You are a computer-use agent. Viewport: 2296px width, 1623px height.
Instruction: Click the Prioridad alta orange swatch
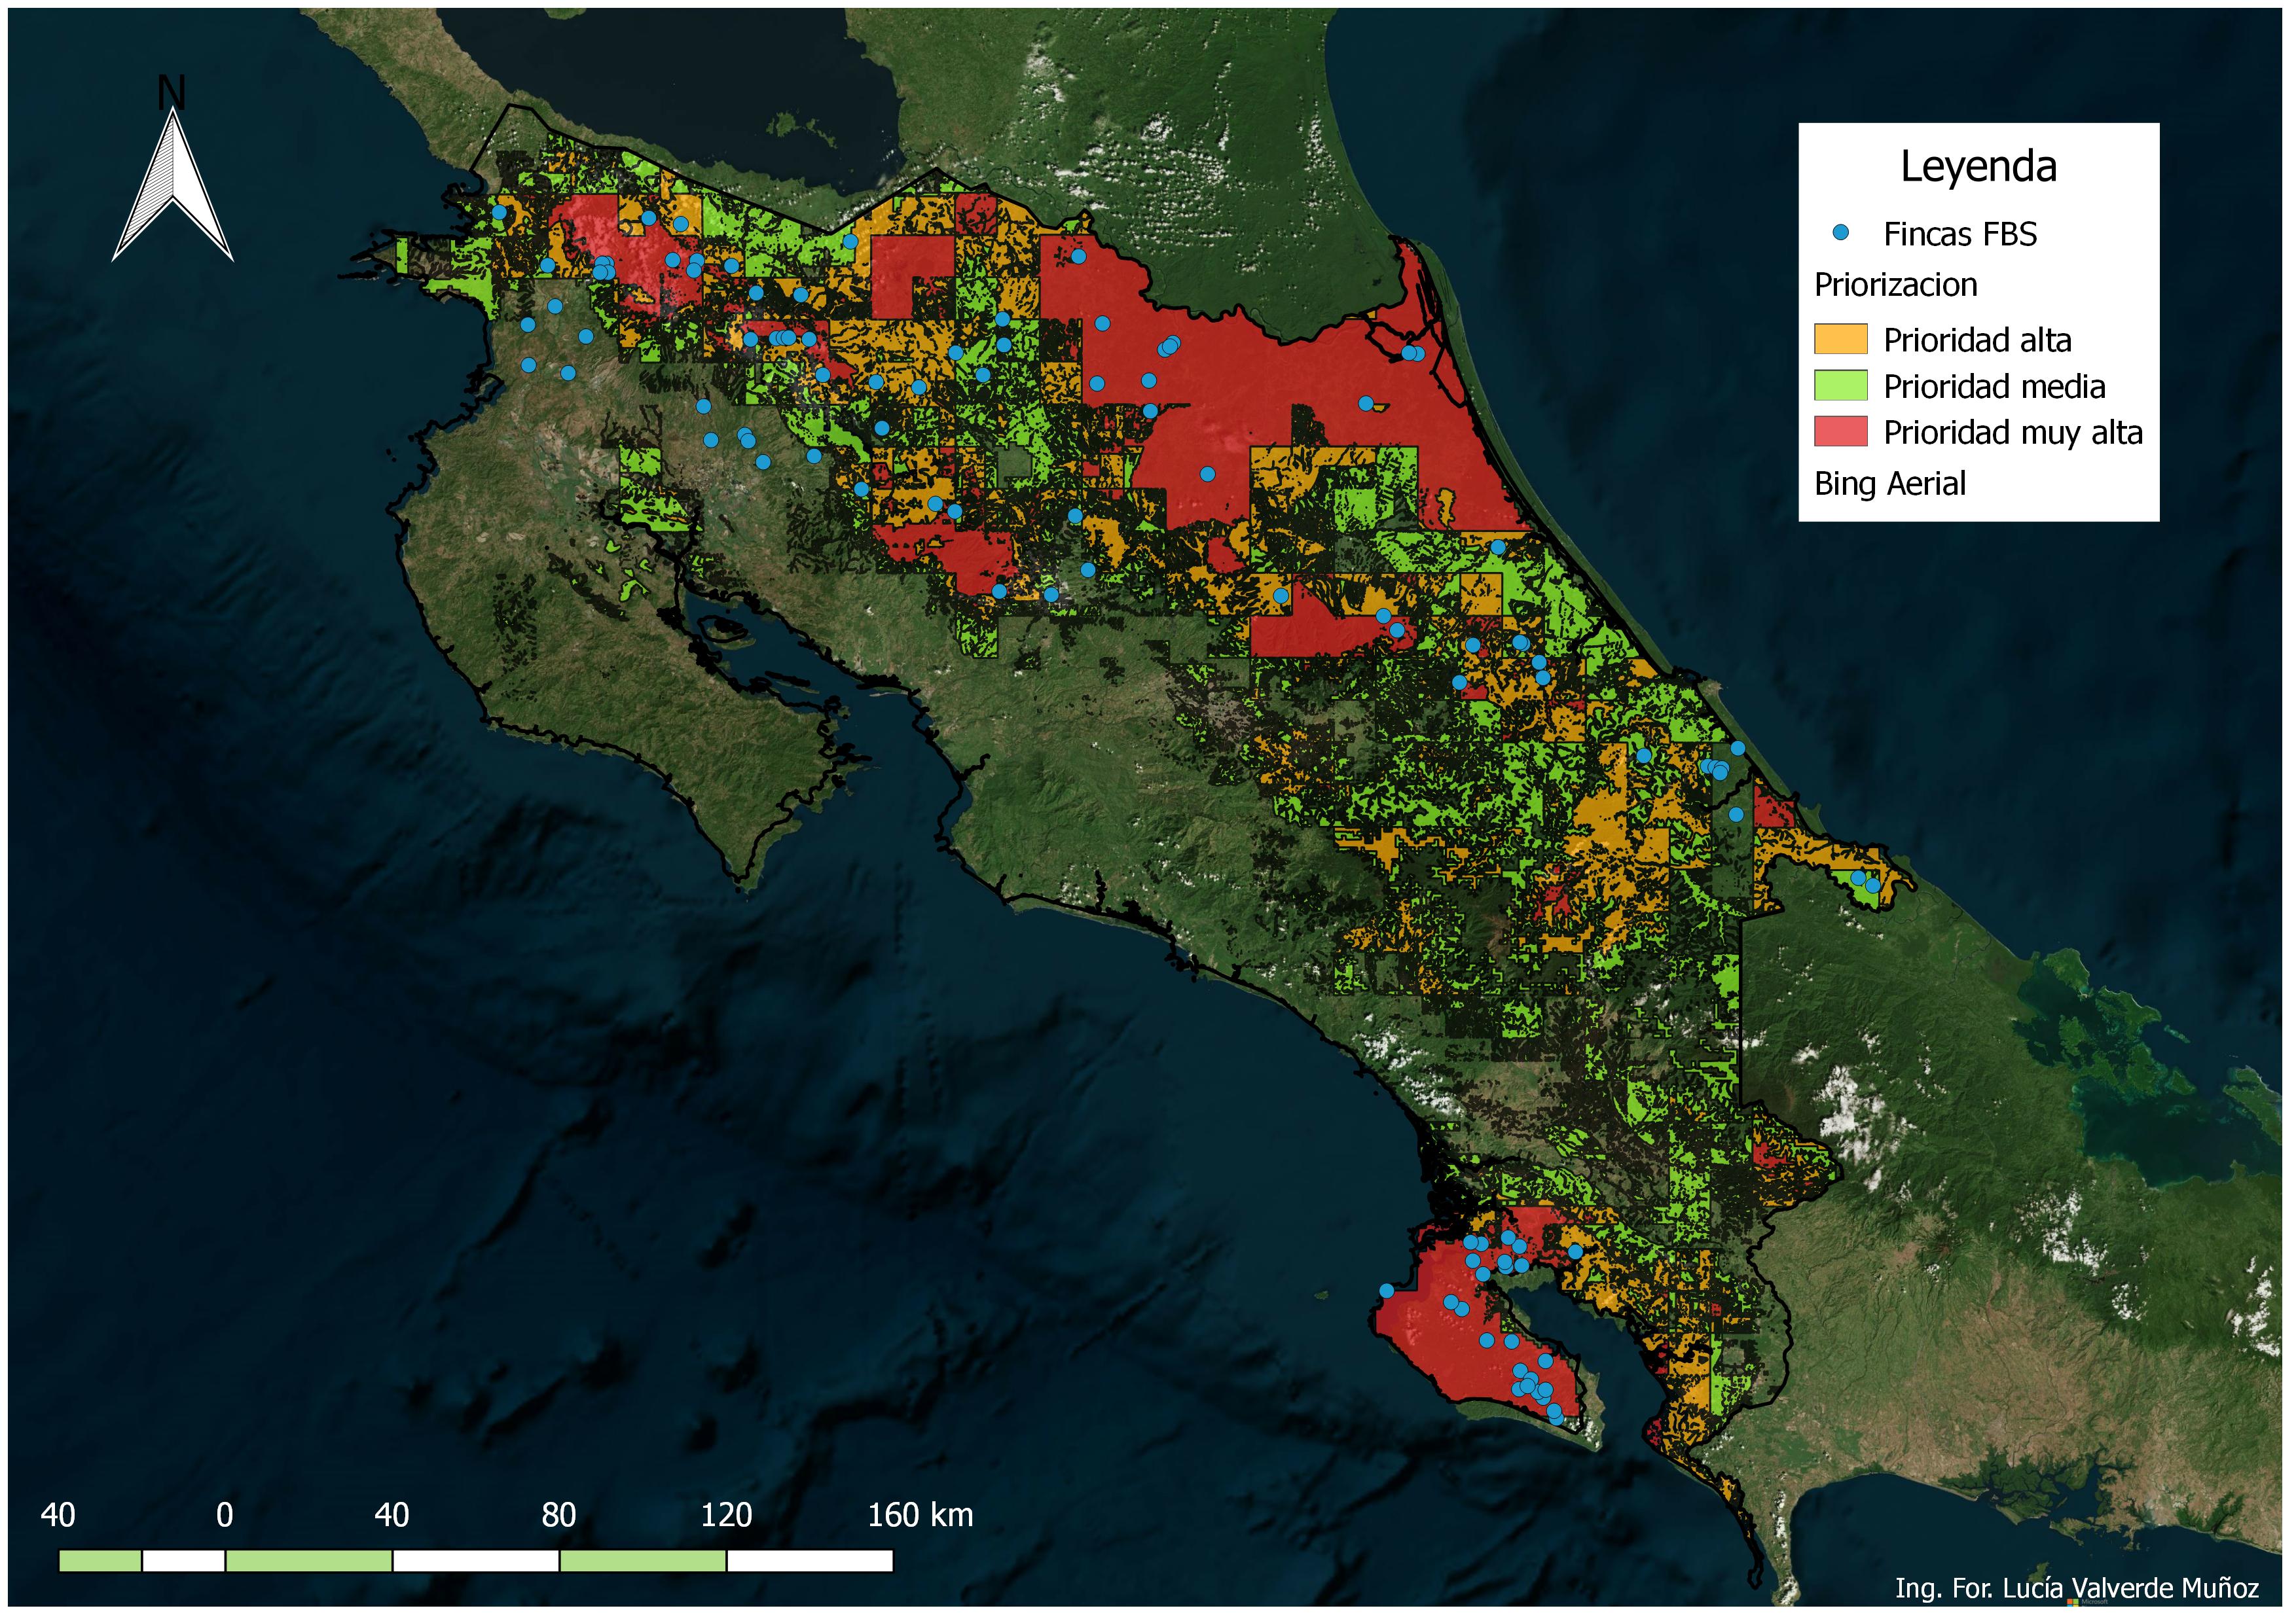coord(1841,340)
